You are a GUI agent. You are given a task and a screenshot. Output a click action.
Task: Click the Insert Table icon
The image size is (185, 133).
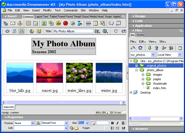28,23
